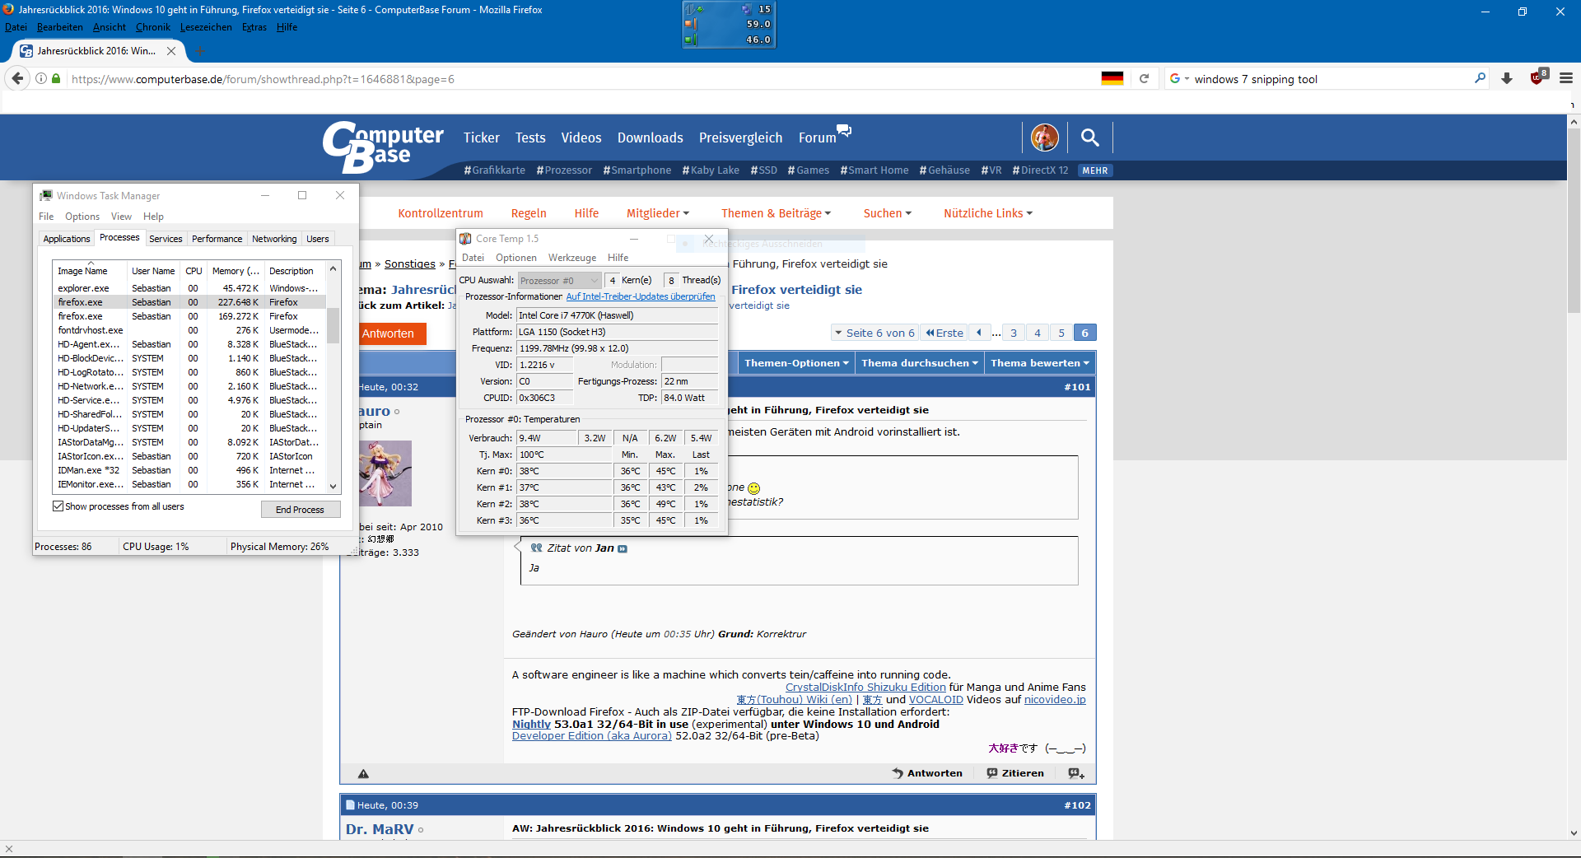The image size is (1581, 858).
Task: Click the German flag icon in the URL bar
Action: [x=1112, y=79]
